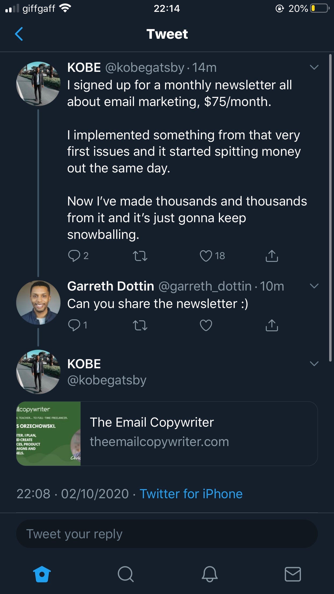Tap the Twitter for iPhone link
This screenshot has width=334, height=594.
[191, 494]
